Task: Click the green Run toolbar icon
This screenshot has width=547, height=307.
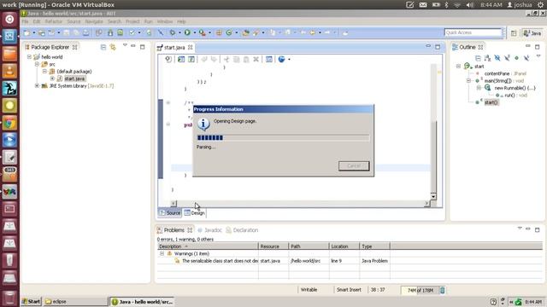Action: (x=187, y=32)
